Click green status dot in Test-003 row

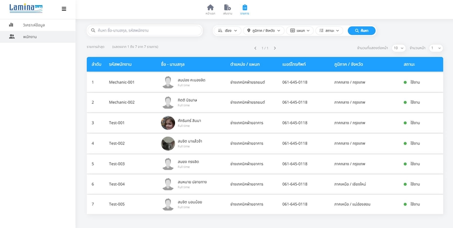(405, 164)
